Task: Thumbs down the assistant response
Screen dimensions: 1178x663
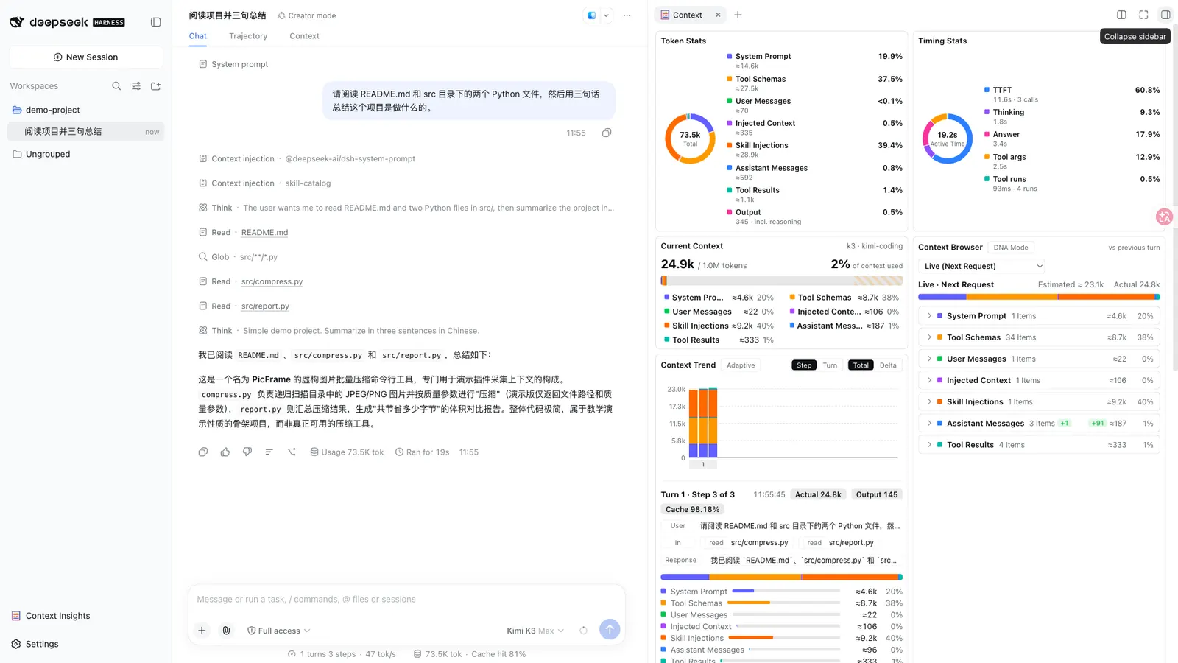Action: coord(247,452)
